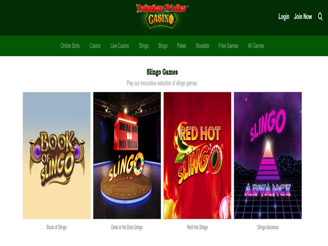
Task: Open the Login link
Action: [x=284, y=16]
